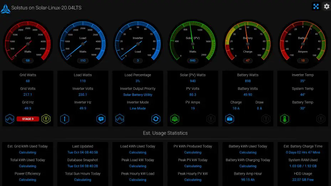
Task: Click the Battery Charge gauge
Action: tap(248, 44)
